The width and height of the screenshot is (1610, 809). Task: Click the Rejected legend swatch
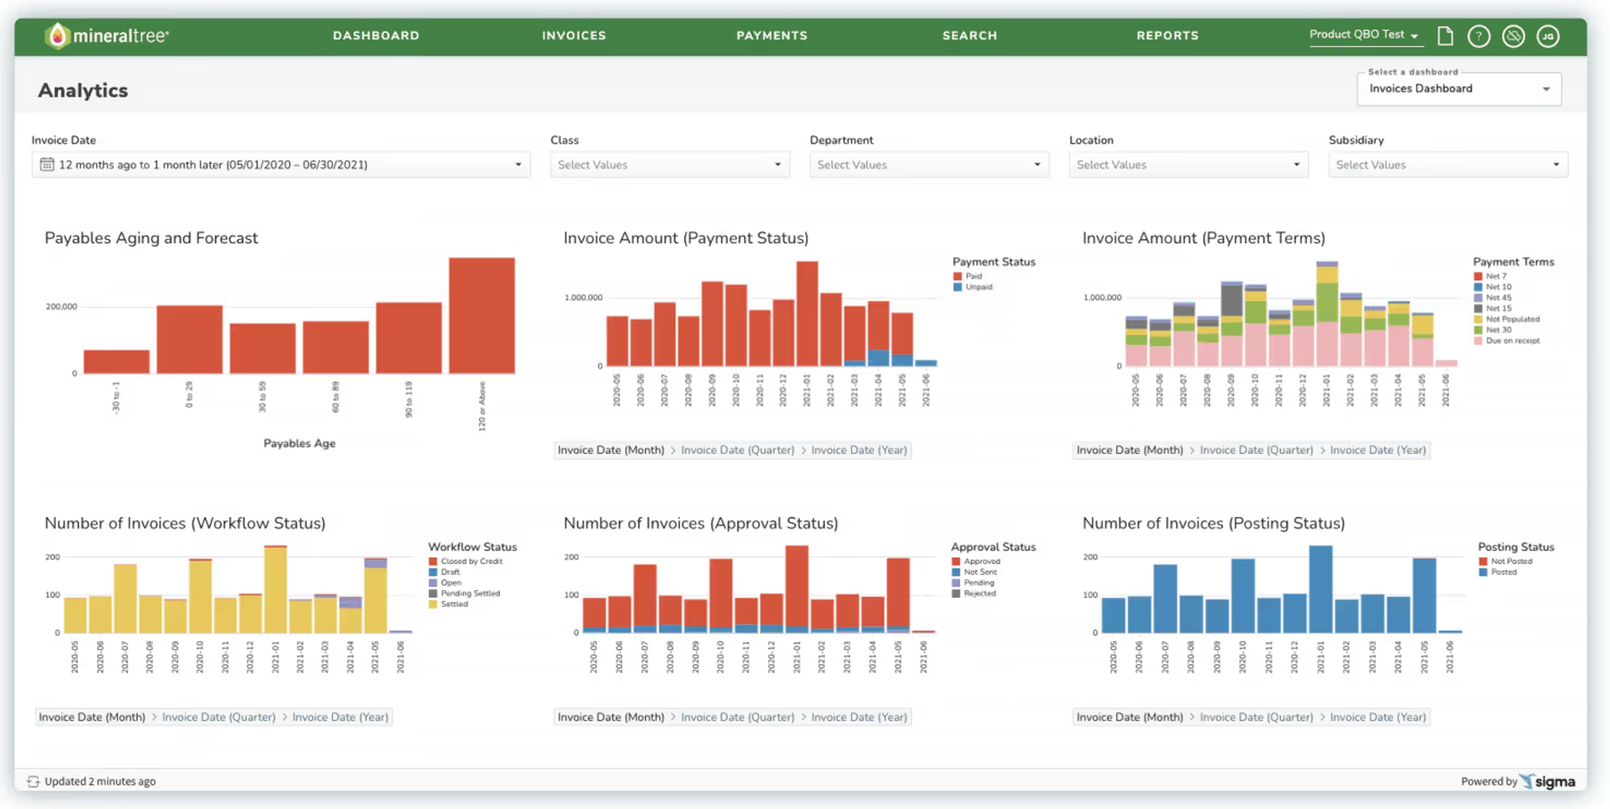coord(956,594)
